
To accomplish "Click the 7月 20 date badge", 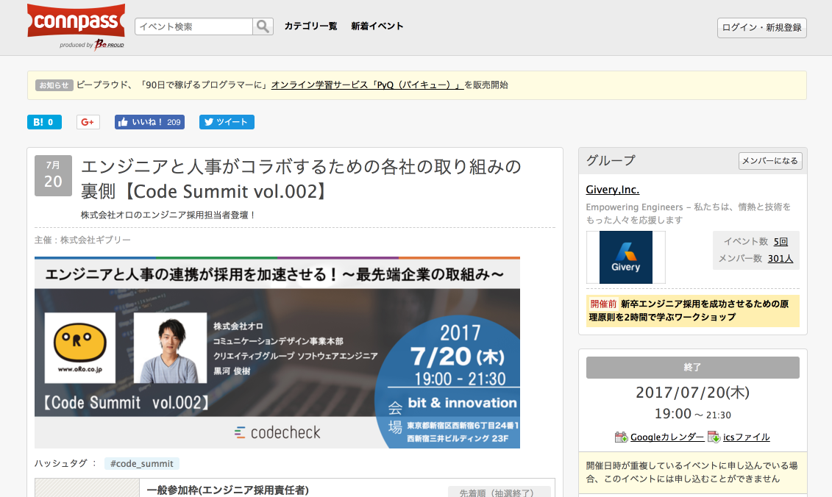I will (53, 176).
